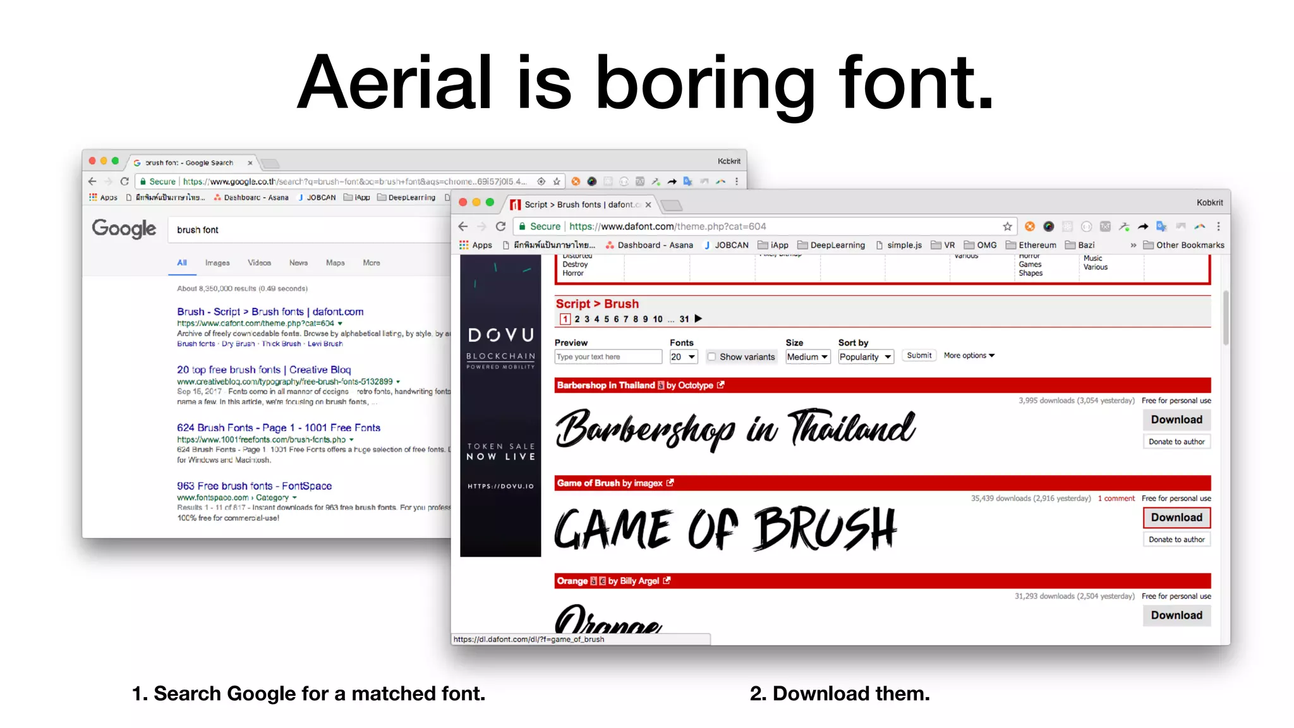Select the Script > Brush fonts dafont tab

coord(581,204)
